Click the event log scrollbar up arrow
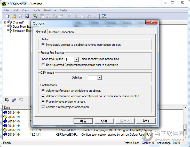 click(185, 108)
